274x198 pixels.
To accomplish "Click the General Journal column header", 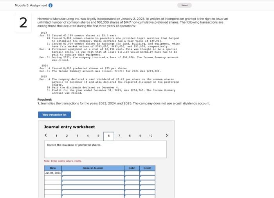I will [x=93, y=168].
